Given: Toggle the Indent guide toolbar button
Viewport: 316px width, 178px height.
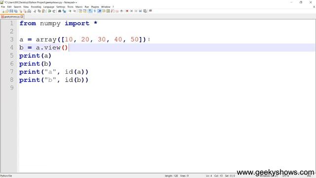Looking at the screenshot, I should (99, 11).
